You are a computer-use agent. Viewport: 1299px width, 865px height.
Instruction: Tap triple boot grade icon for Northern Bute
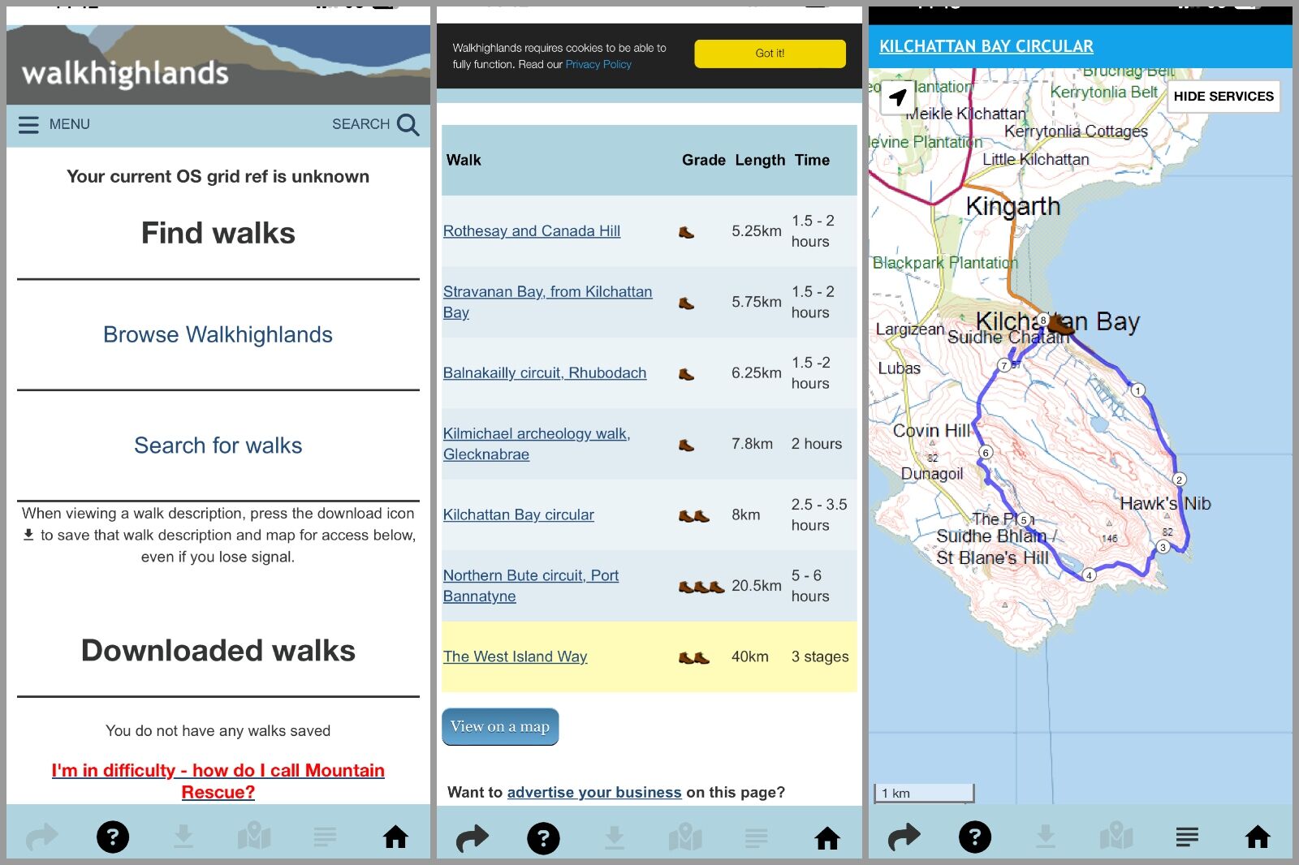[x=701, y=587]
